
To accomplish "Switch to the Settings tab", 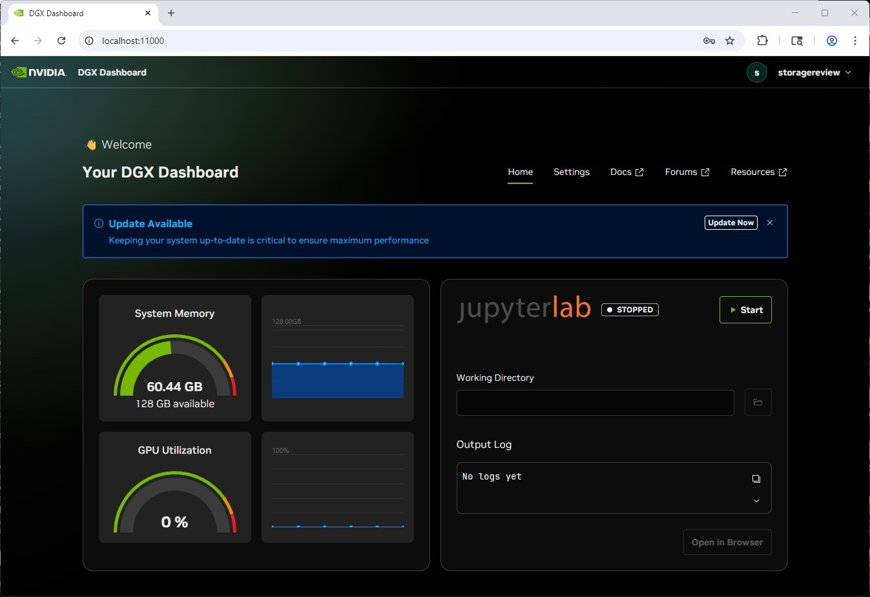I will (x=571, y=172).
